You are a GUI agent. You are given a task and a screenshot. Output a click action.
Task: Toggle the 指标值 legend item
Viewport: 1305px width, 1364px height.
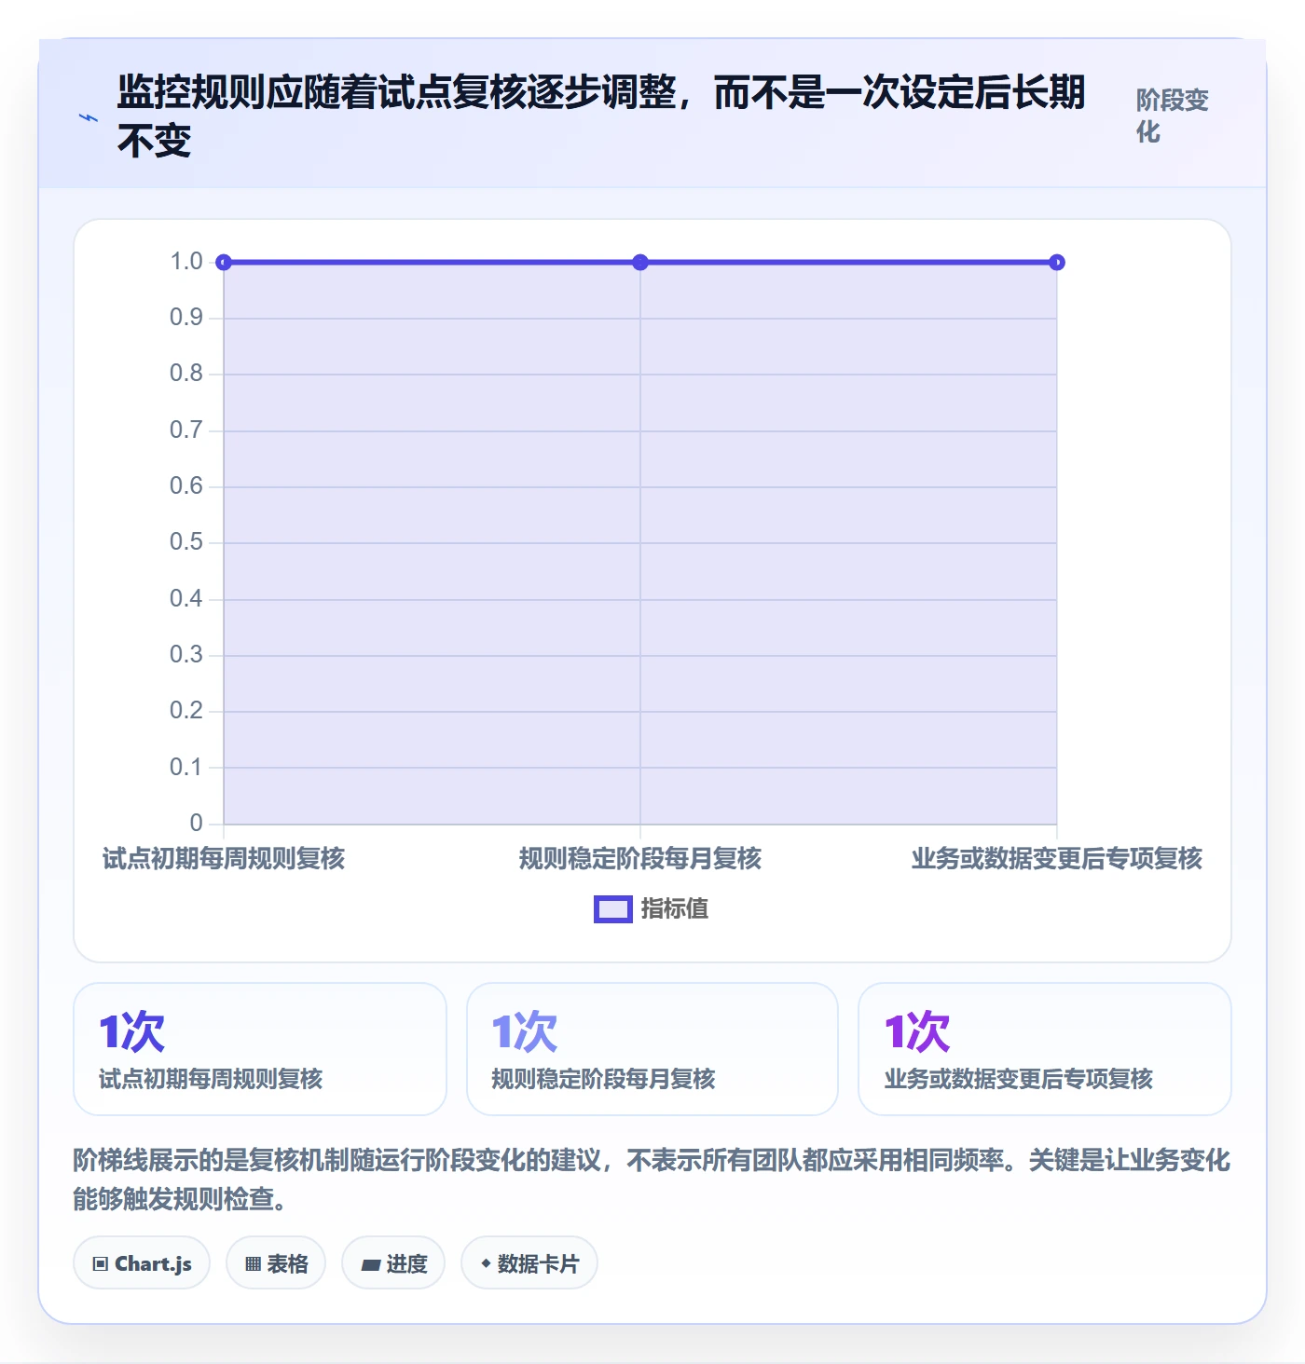[x=652, y=908]
